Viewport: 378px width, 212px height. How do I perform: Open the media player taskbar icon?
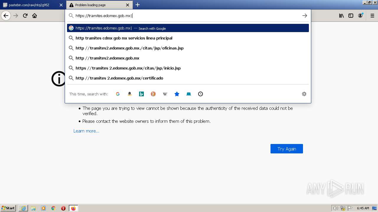tap(43, 208)
